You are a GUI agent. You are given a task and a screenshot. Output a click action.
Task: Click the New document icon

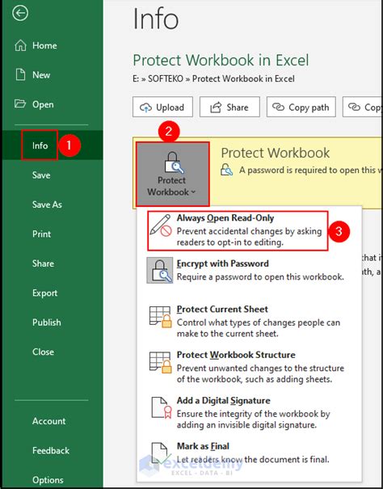[20, 75]
